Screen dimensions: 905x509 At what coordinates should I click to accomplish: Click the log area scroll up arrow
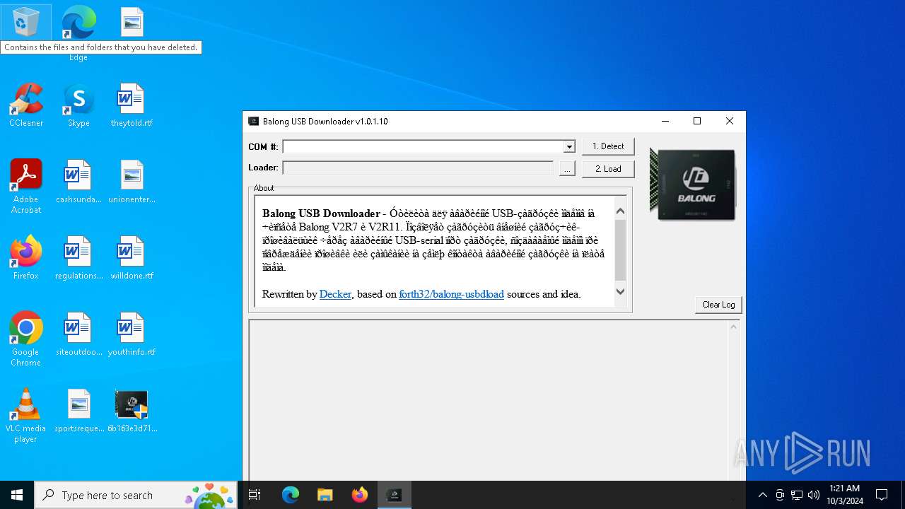coord(733,327)
